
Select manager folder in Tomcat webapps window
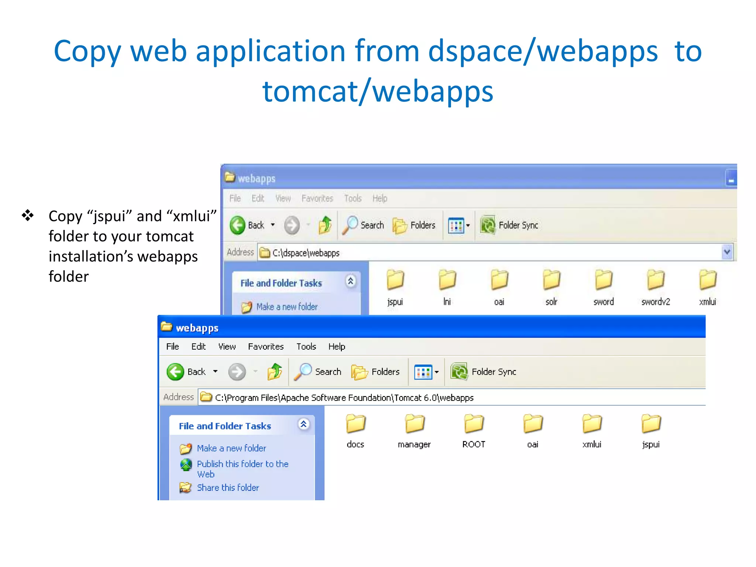coord(414,431)
